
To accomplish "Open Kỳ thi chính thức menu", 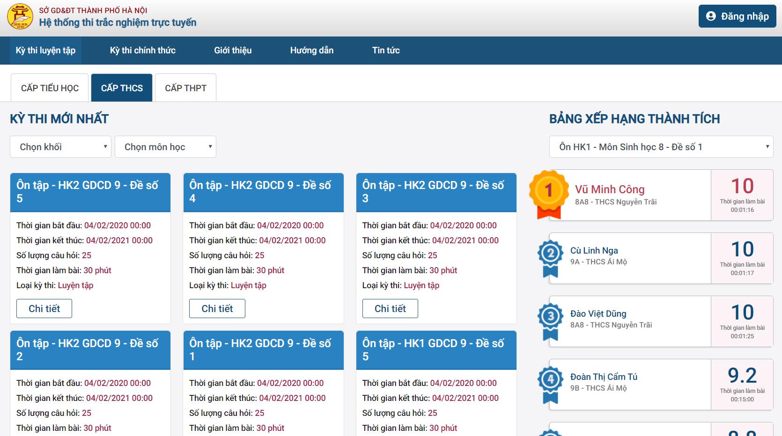I will 143,51.
